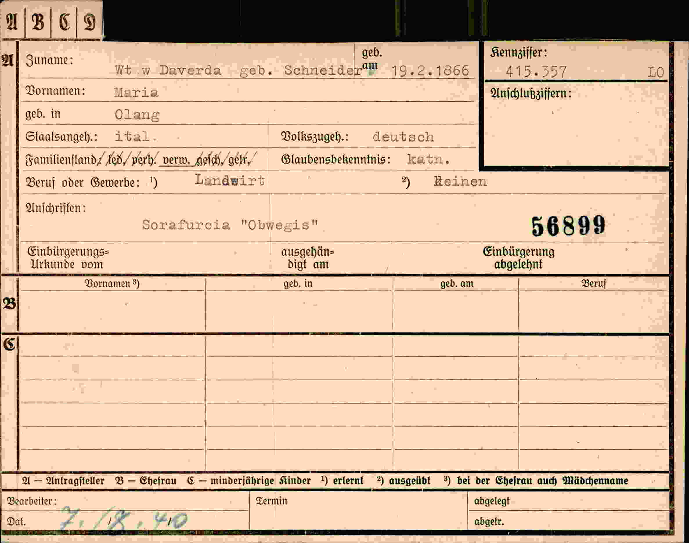
Task: Click the 'Bearbeiter:' label
Action: click(32, 501)
